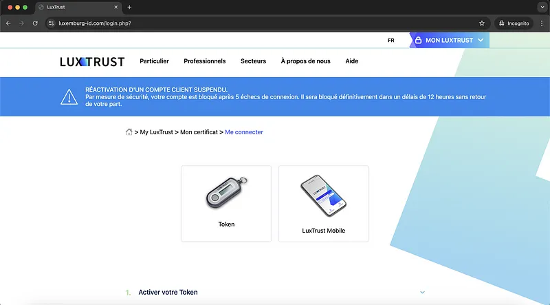The height and width of the screenshot is (305, 550).
Task: Click the Token card label
Action: (x=226, y=224)
